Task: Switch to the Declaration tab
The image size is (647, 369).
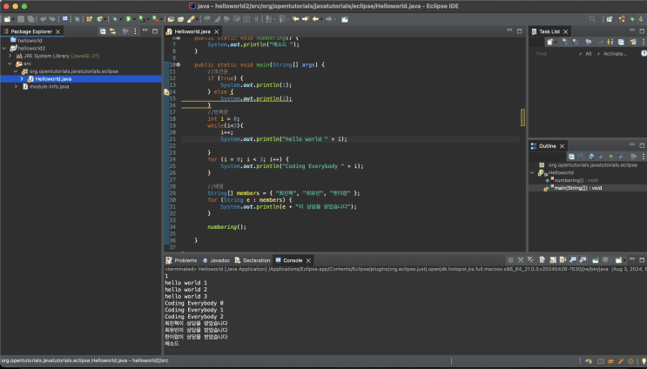Action: click(253, 260)
